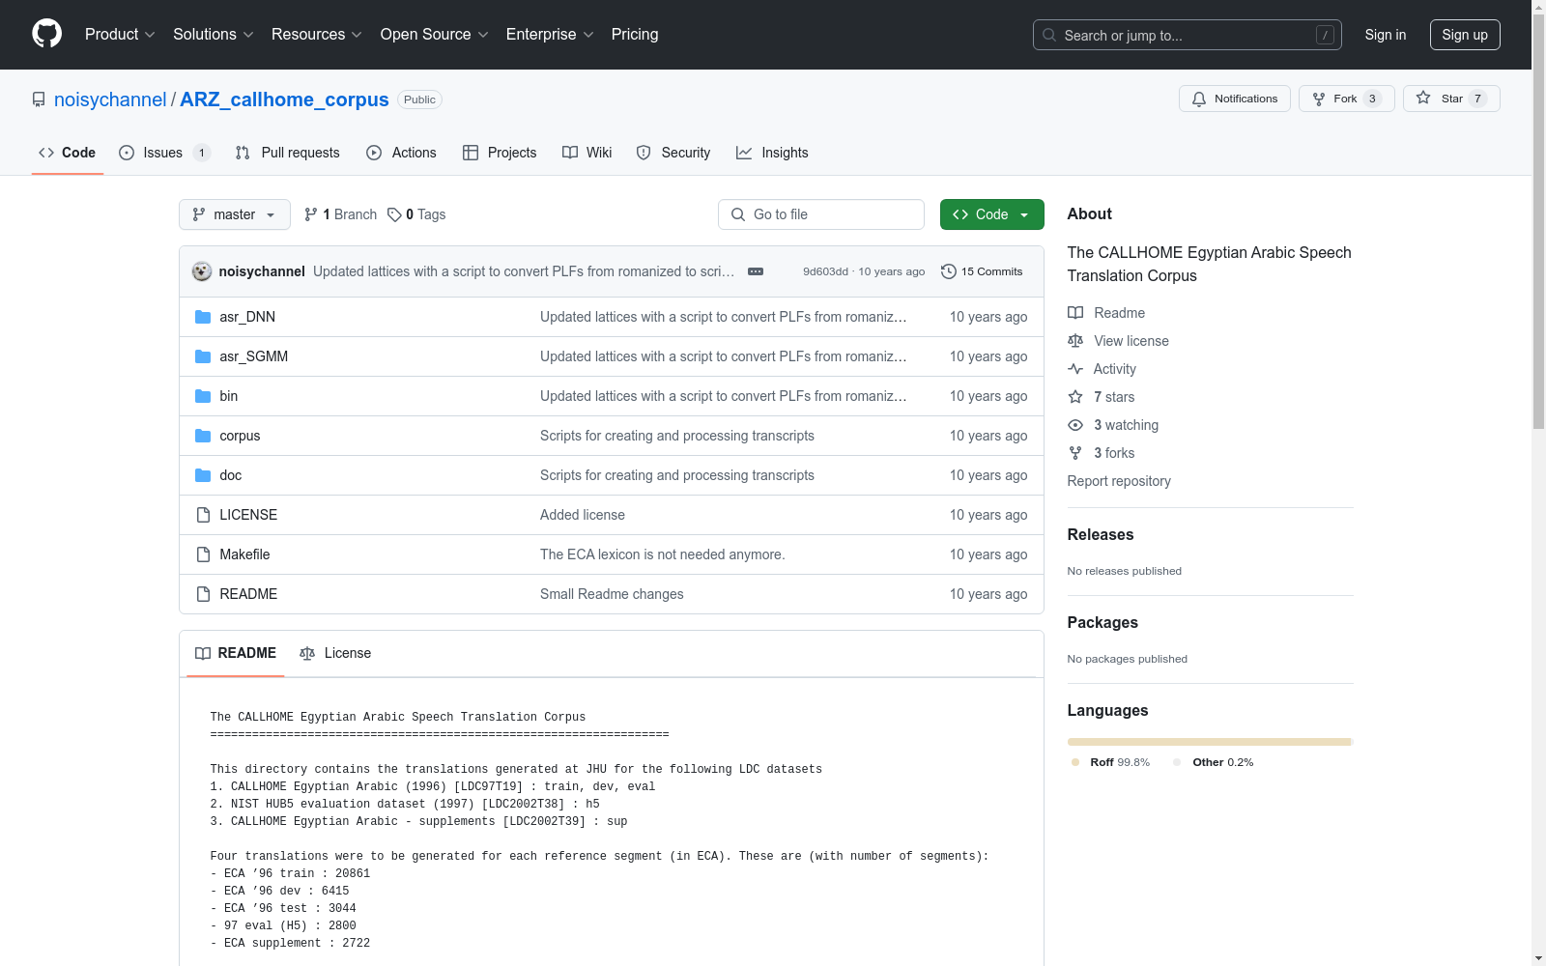Click the bin folder icon
Image resolution: width=1546 pixels, height=966 pixels.
(203, 396)
